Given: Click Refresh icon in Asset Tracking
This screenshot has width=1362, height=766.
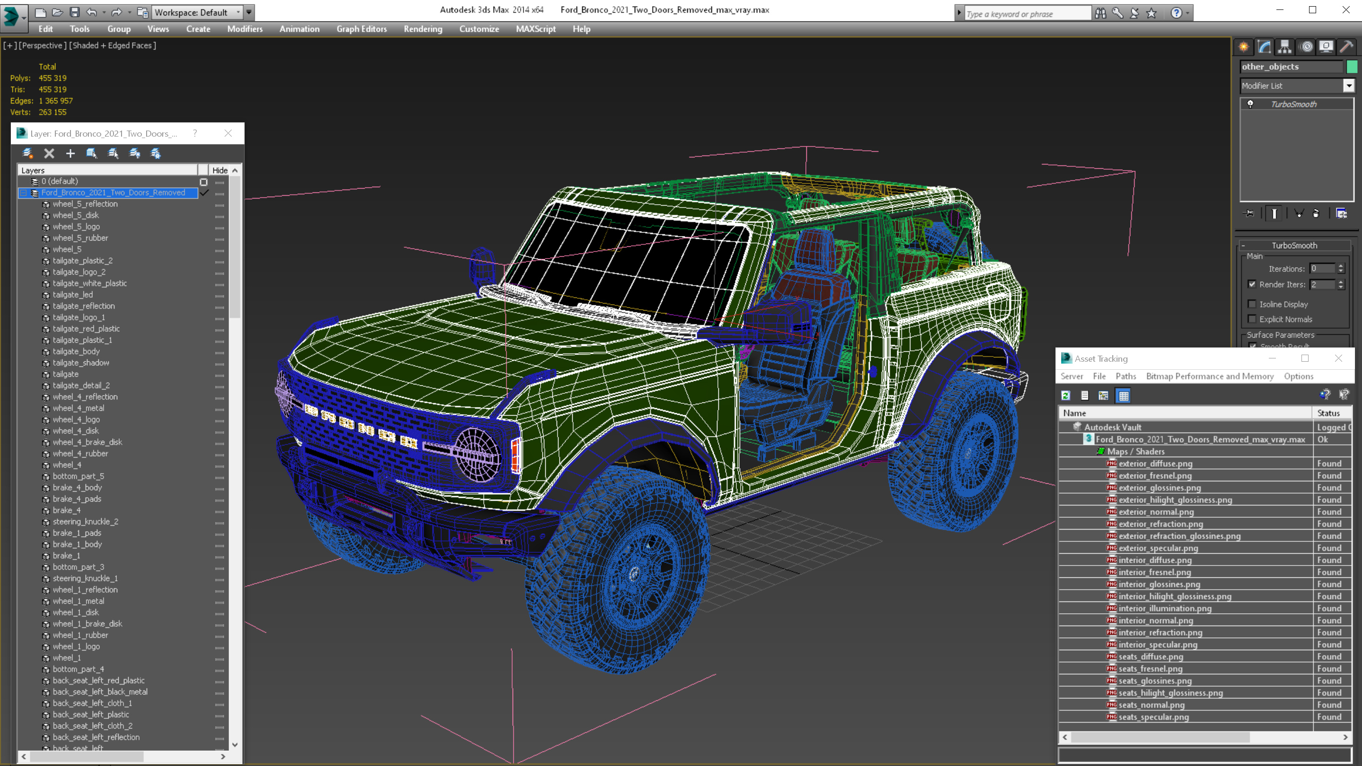Looking at the screenshot, I should coord(1066,395).
